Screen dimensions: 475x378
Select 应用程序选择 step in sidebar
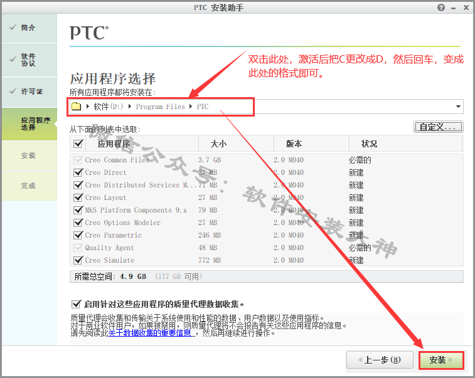pos(29,123)
